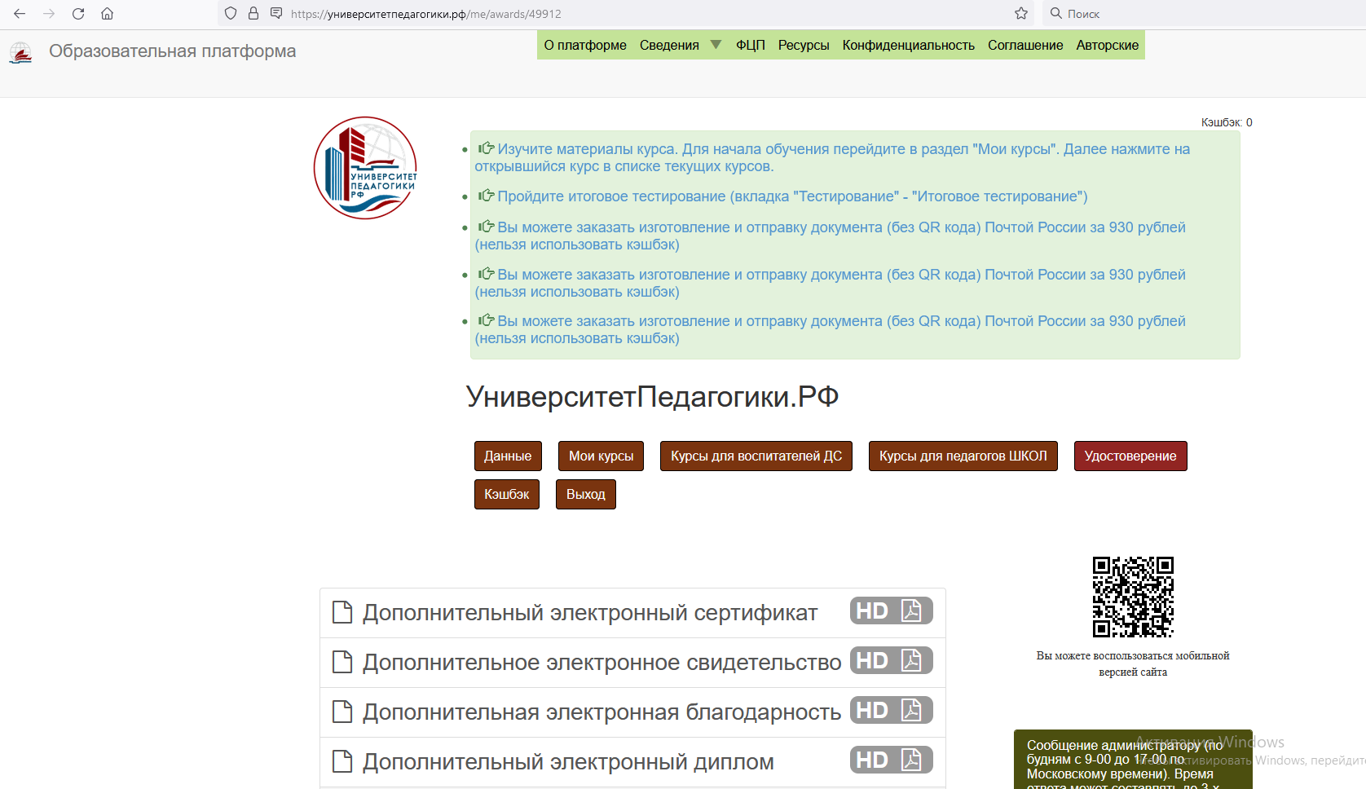The width and height of the screenshot is (1366, 789).
Task: Reload the page with the refresh icon
Action: coord(78,14)
